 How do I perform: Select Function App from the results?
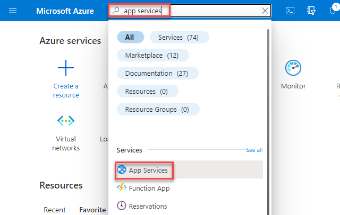point(149,188)
